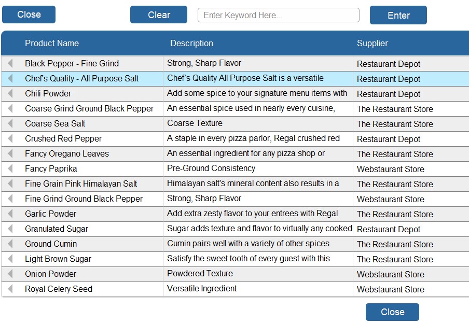
Task: Pick the arrow icon beside Ground Cumin
Action: (x=10, y=244)
